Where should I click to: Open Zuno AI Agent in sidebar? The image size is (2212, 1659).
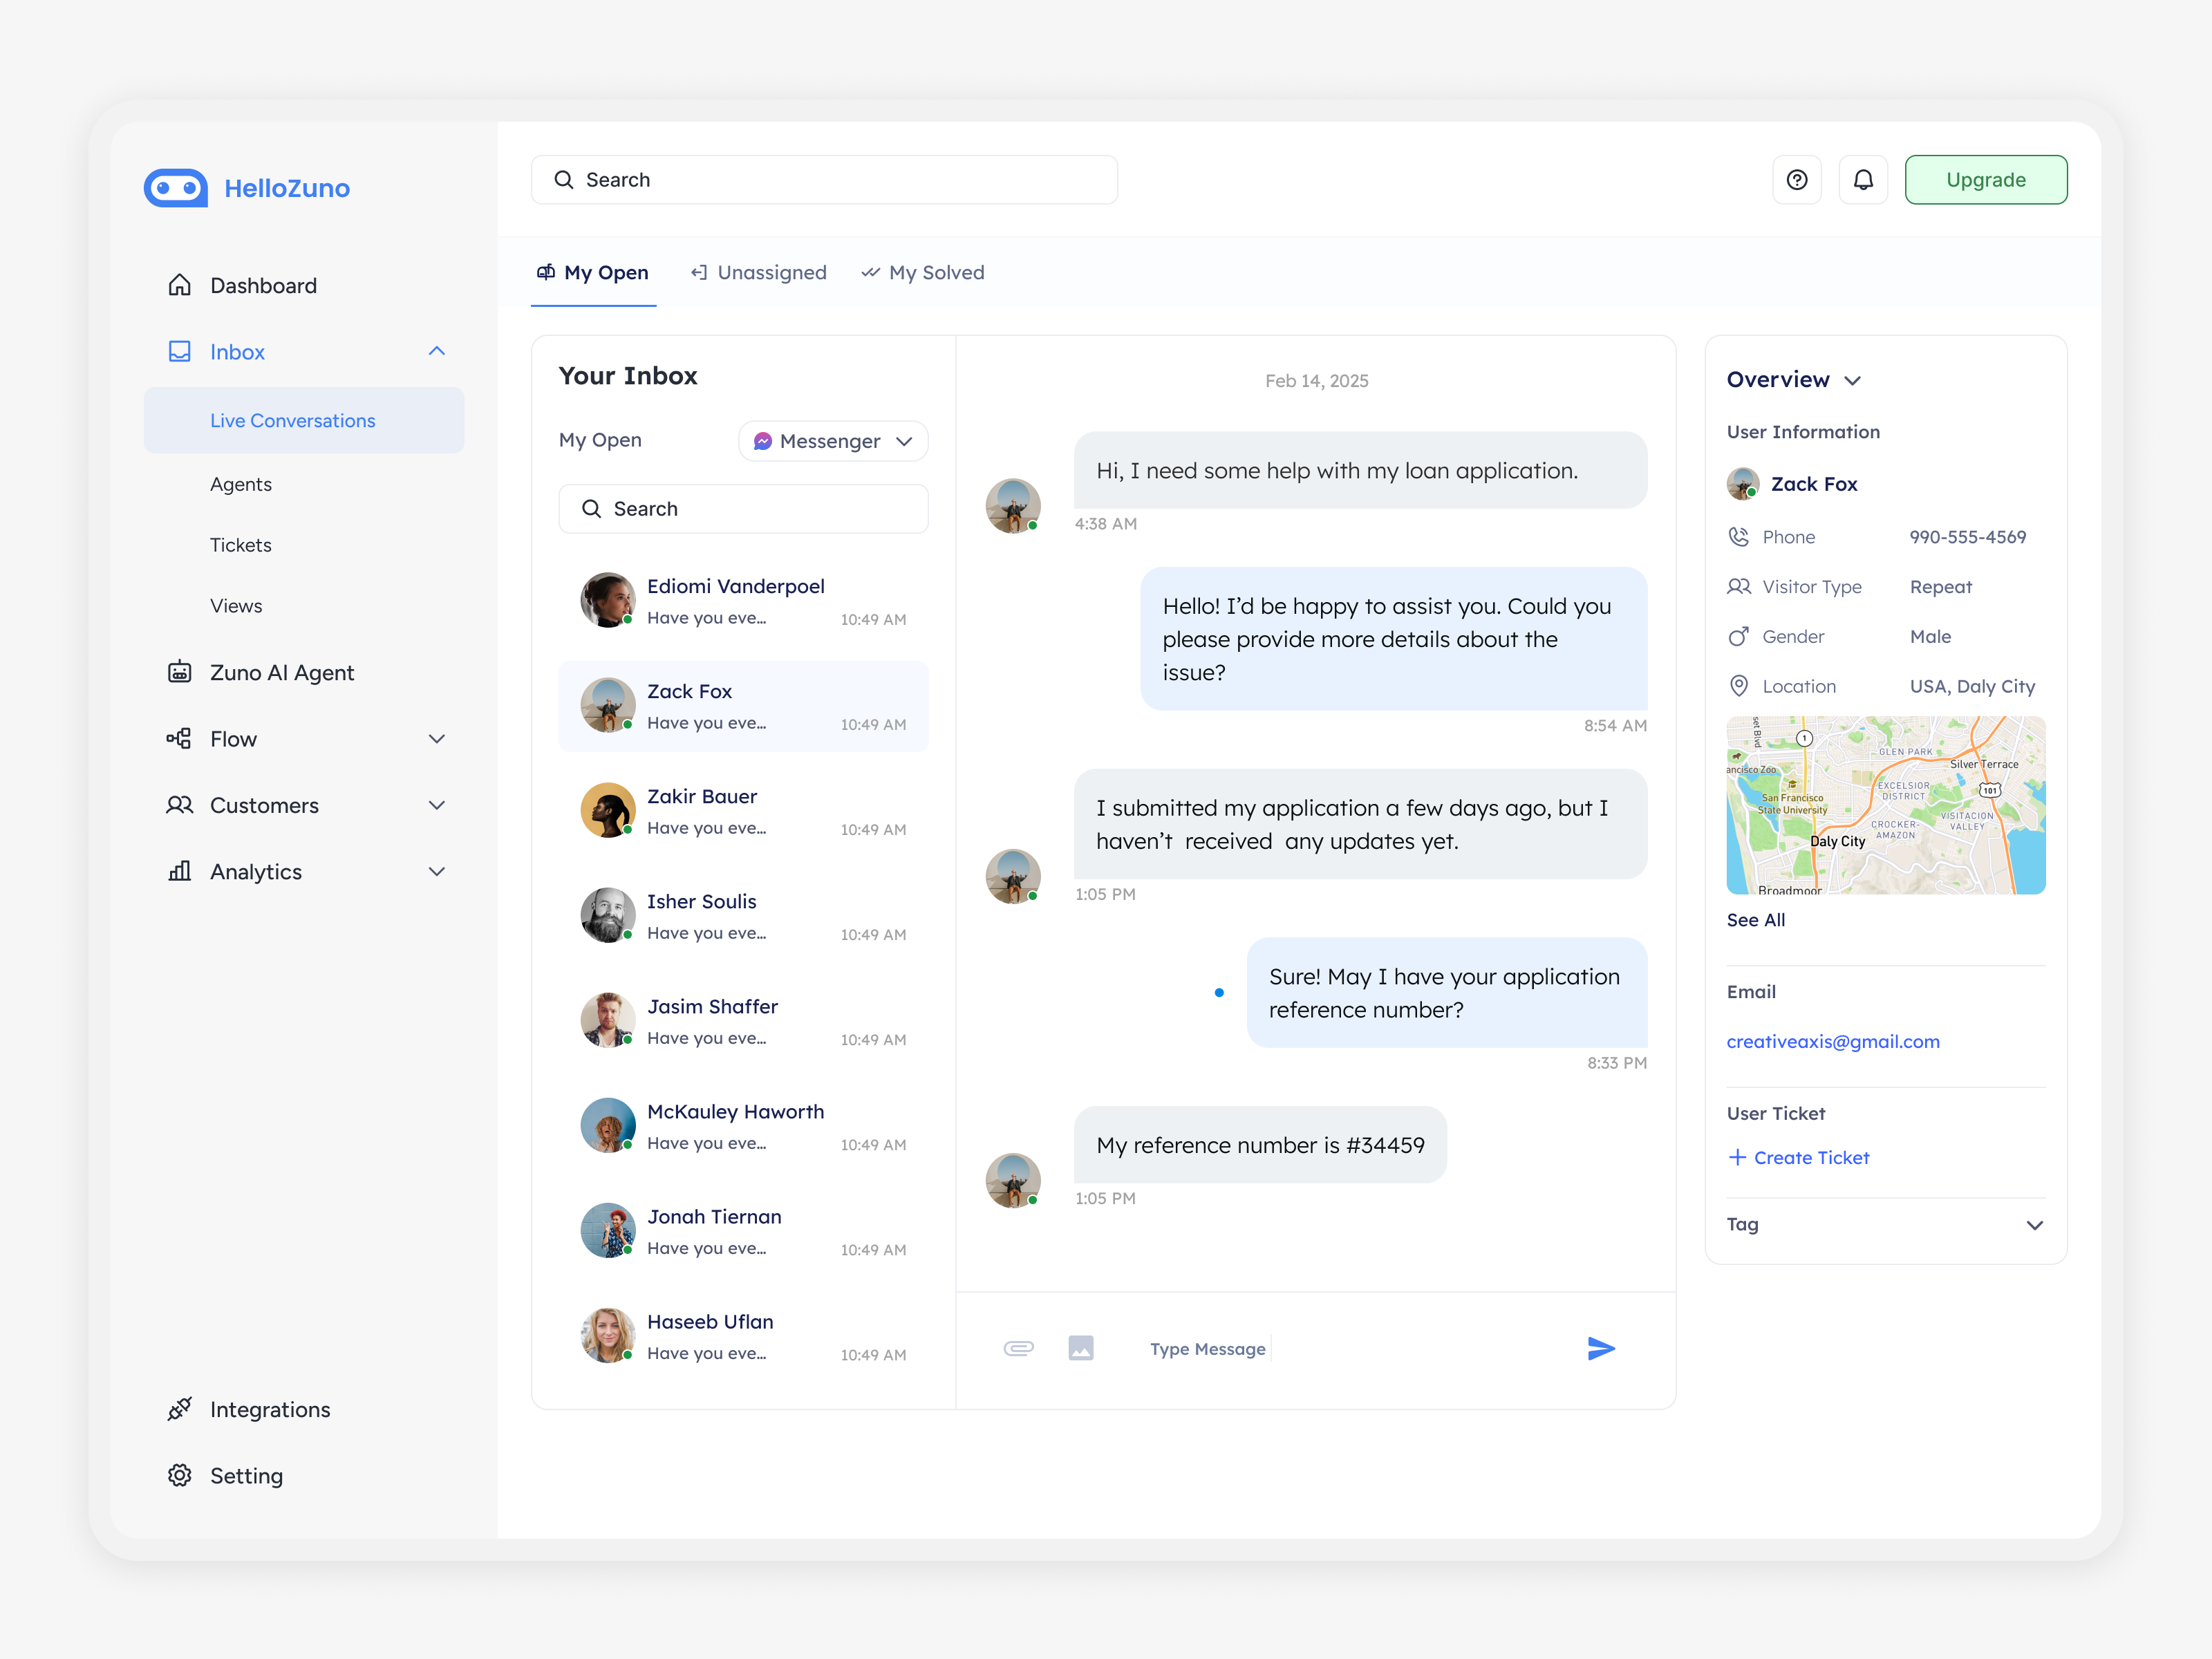(x=281, y=672)
